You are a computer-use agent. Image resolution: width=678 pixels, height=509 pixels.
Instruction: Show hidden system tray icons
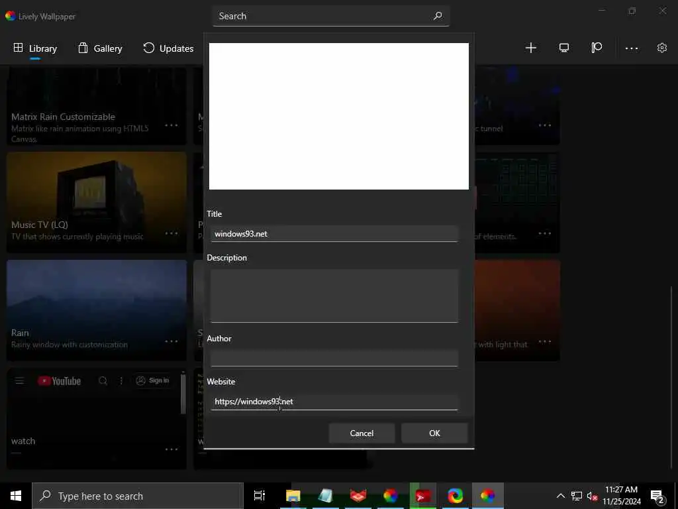(560, 496)
